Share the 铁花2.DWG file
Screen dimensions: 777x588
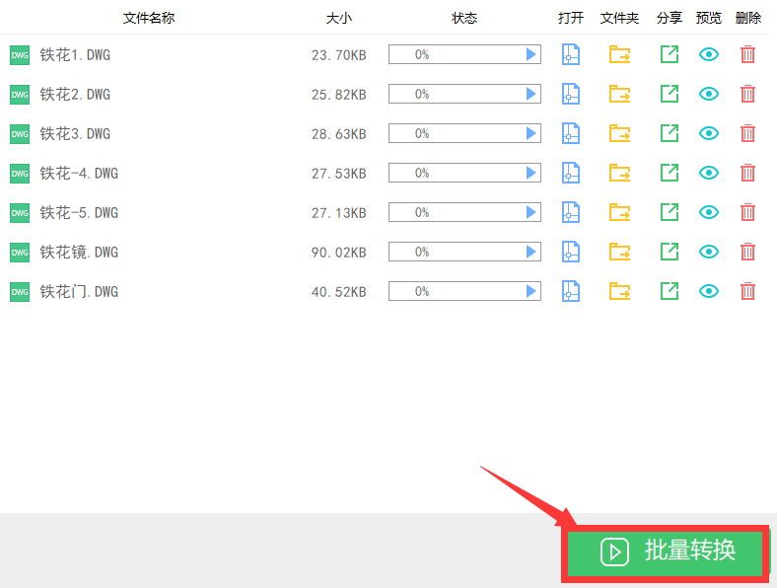tap(670, 94)
